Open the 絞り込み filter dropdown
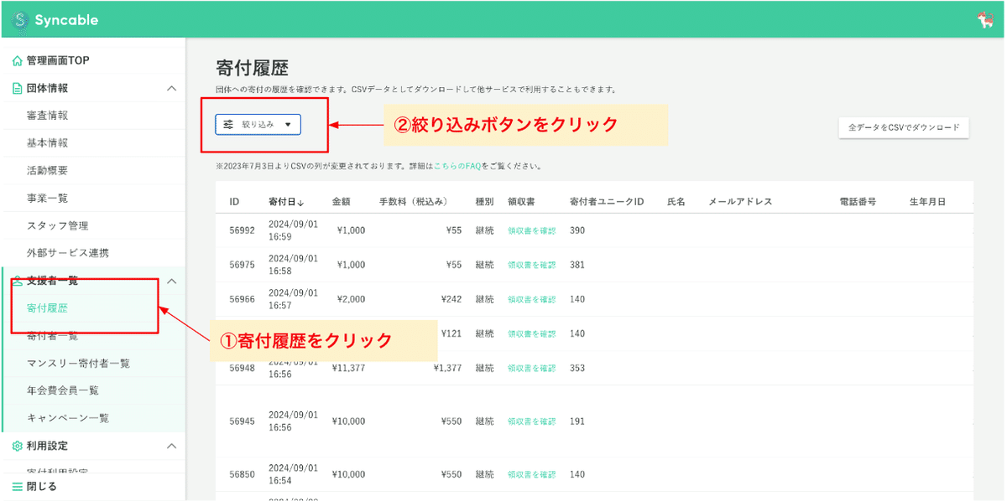 point(258,124)
